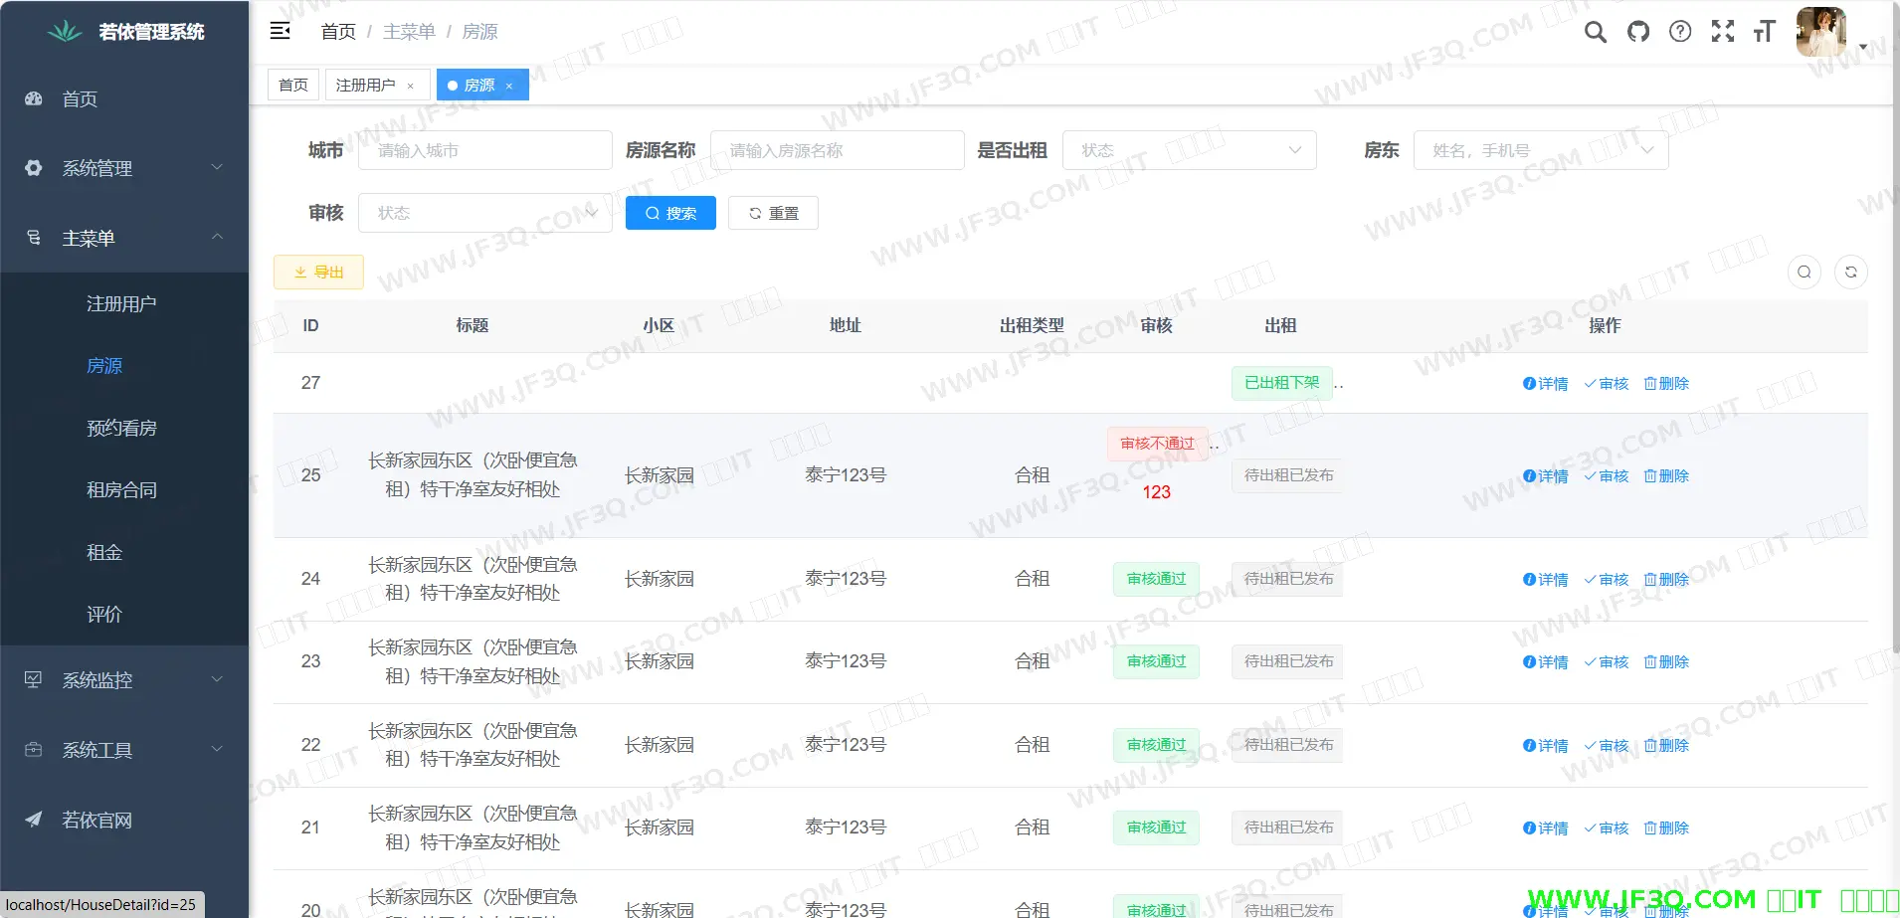Open 预约看房 in the sidebar
Image resolution: width=1900 pixels, height=918 pixels.
[x=121, y=428]
